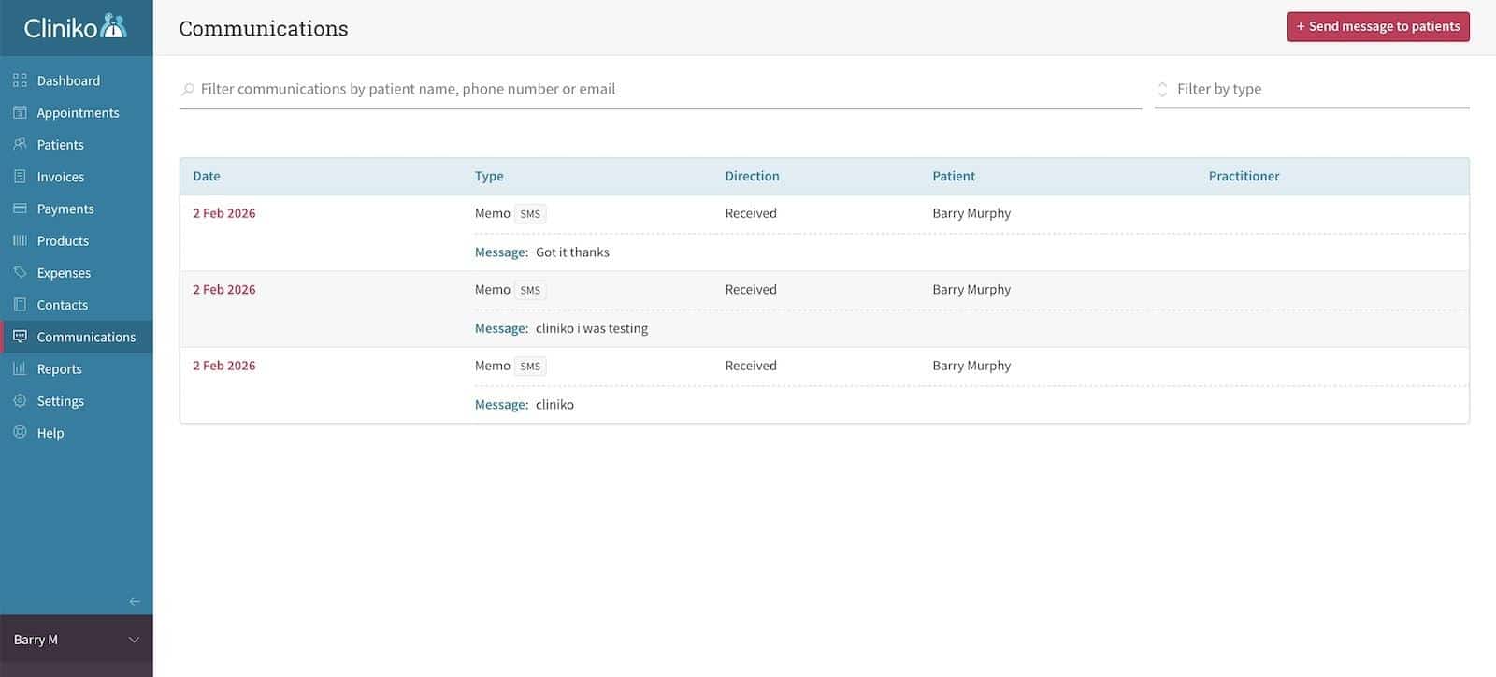This screenshot has height=677, width=1496.
Task: Click the Cliniko logo
Action: (x=75, y=27)
